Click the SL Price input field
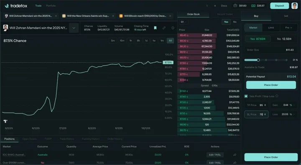 256,114
